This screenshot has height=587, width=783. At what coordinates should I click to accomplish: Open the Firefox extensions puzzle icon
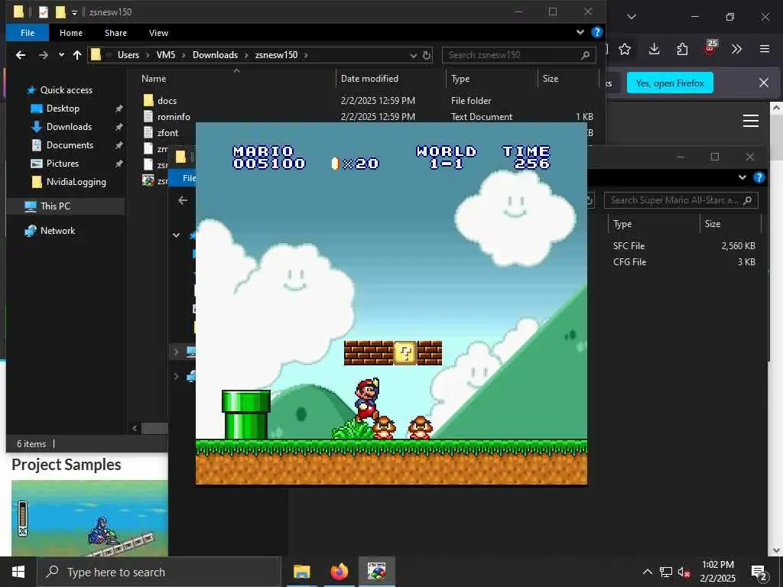coord(682,49)
